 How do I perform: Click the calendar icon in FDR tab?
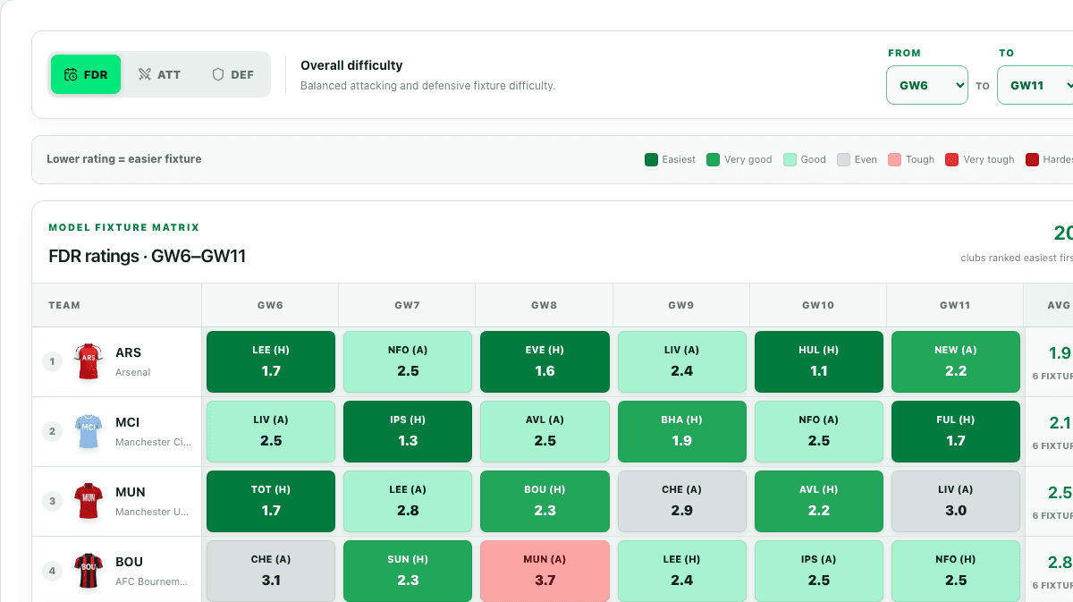pos(71,75)
